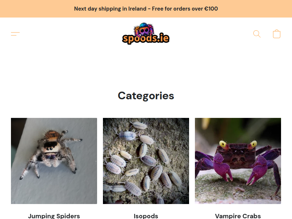292x219 pixels.
Task: Open the shopping bag cart icon
Action: click(x=277, y=34)
